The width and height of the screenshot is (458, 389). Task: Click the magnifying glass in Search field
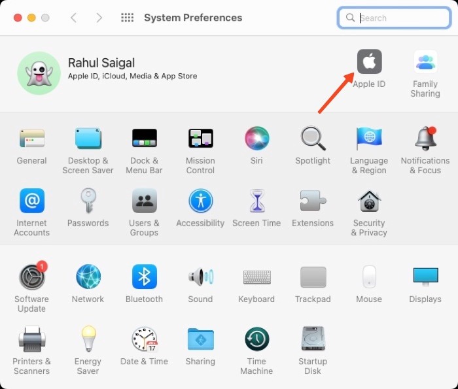pos(350,18)
